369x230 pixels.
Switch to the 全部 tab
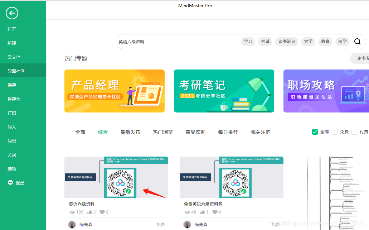coord(80,132)
